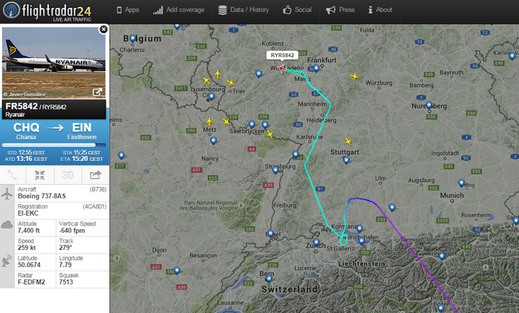Click the Stuttgart airport pin
This screenshot has height=313, width=519.
click(x=345, y=160)
